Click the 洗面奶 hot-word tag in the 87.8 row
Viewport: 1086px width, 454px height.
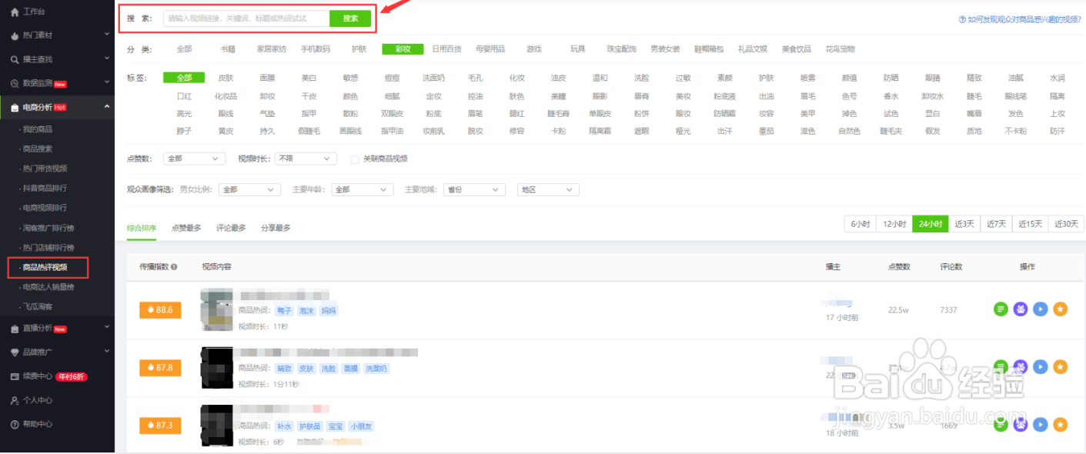pos(376,369)
